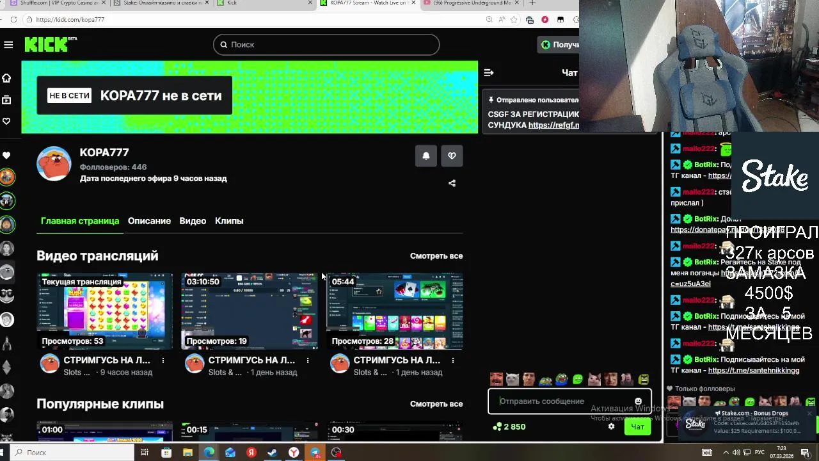Click the t.me/santehnikkingg link in overlay chat
This screenshot has width=819, height=461.
tap(754, 371)
